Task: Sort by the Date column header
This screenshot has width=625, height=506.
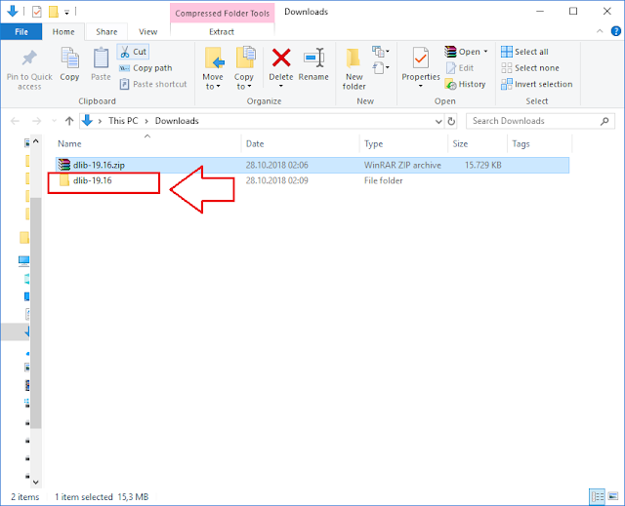Action: (x=302, y=143)
